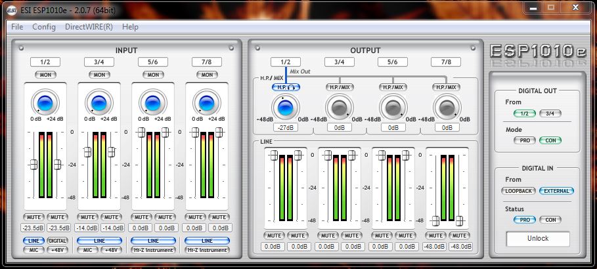Set Digital Out mode to PRO
The height and width of the screenshot is (269, 597).
coord(524,140)
